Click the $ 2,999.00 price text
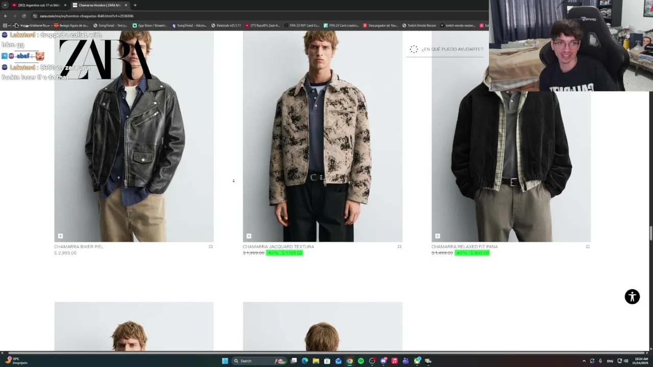This screenshot has height=367, width=653. point(65,253)
